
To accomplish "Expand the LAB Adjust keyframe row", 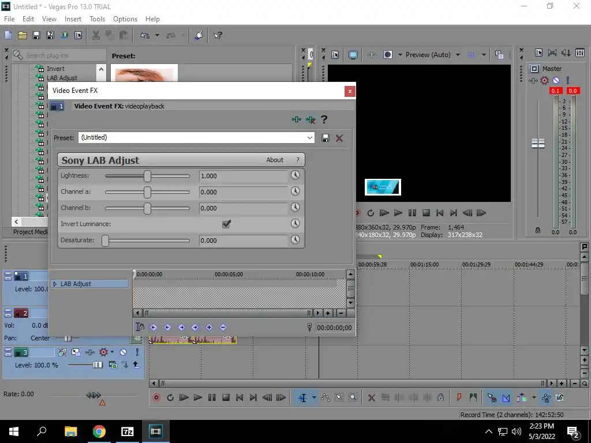I will pos(55,284).
